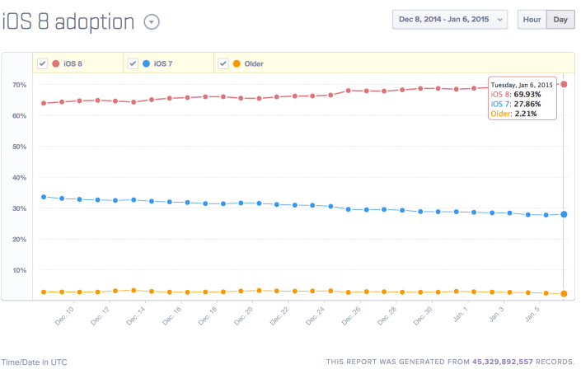Click the blue iOS 7 legend dot
Image resolution: width=581 pixels, height=369 pixels.
147,63
